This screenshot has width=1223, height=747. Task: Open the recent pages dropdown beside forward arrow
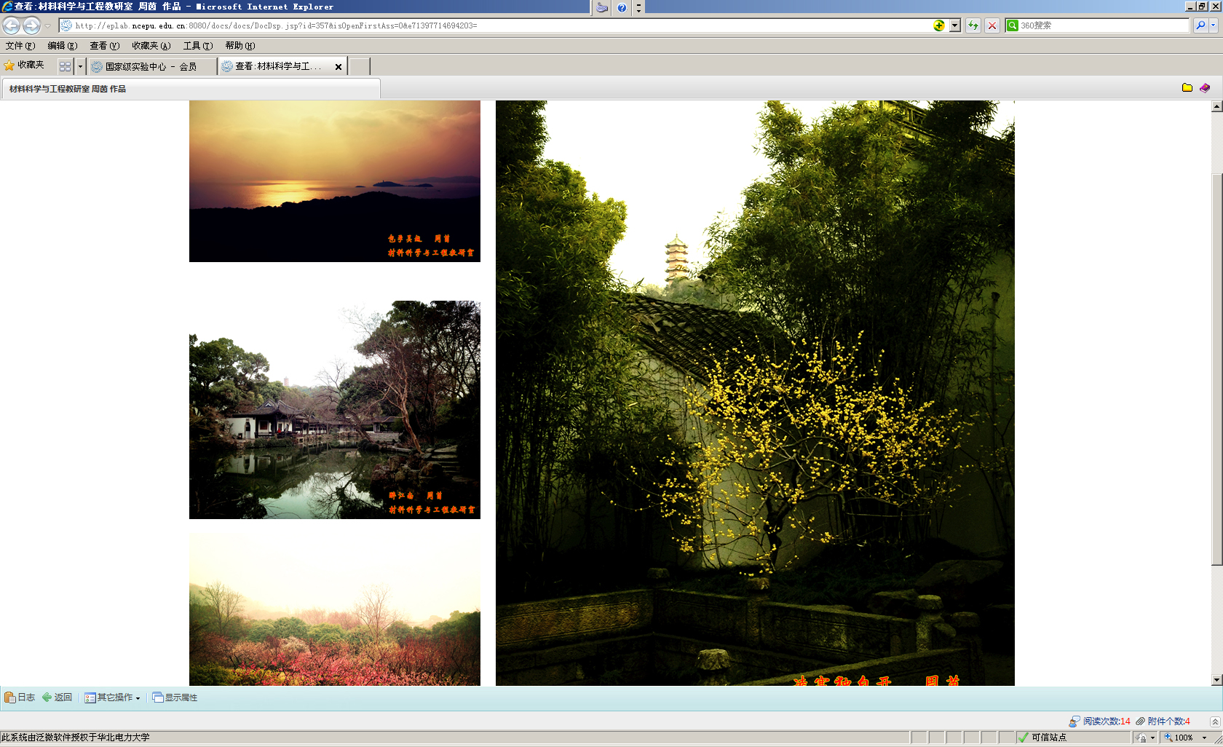coord(47,25)
